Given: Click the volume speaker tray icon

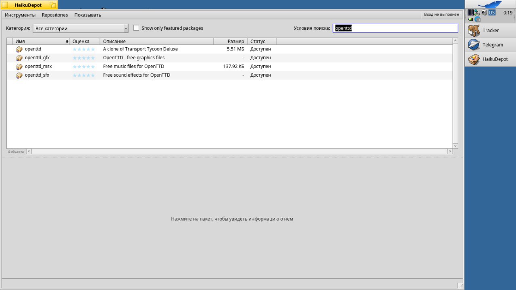Looking at the screenshot, I should point(484,13).
